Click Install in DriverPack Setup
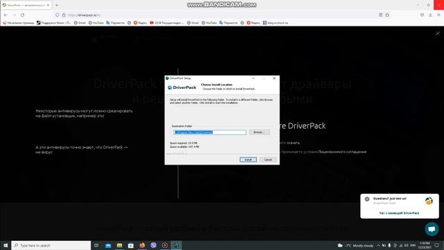 (248, 160)
